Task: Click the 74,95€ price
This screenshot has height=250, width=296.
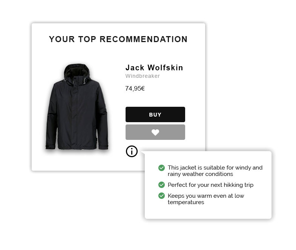Action: pyautogui.click(x=135, y=89)
